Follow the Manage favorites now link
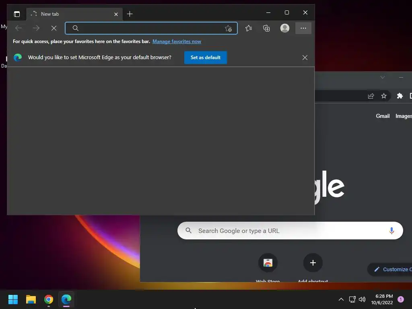This screenshot has width=412, height=309. coord(177,41)
